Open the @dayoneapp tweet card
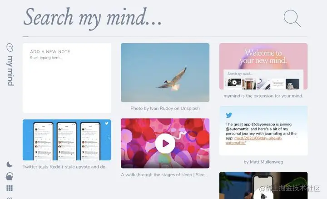 263,131
